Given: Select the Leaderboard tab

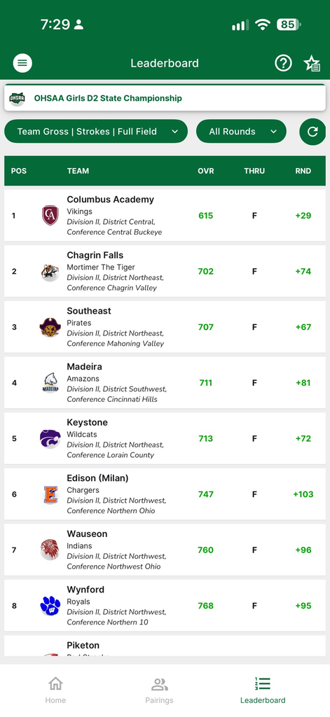Looking at the screenshot, I should (263, 690).
